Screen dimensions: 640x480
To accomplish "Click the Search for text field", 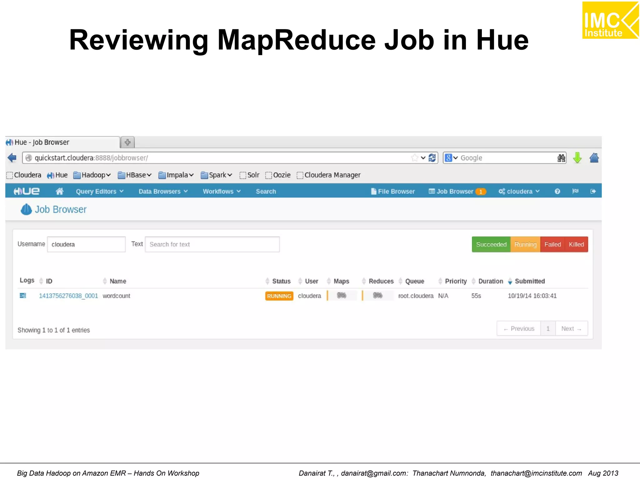I will (212, 244).
